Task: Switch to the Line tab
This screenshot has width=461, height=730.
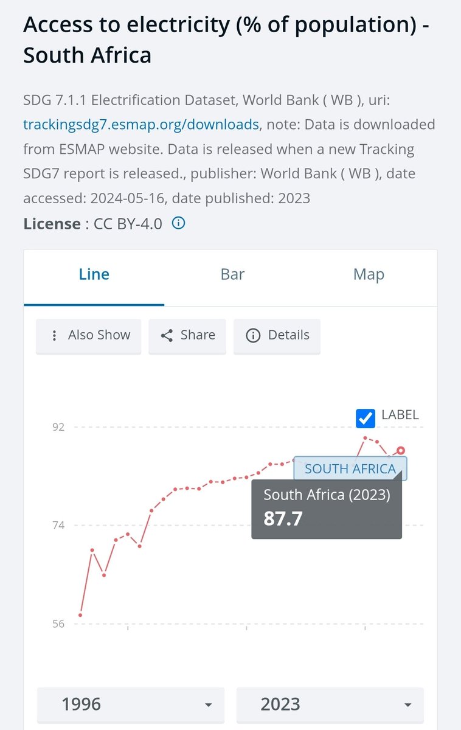Action: [x=94, y=274]
